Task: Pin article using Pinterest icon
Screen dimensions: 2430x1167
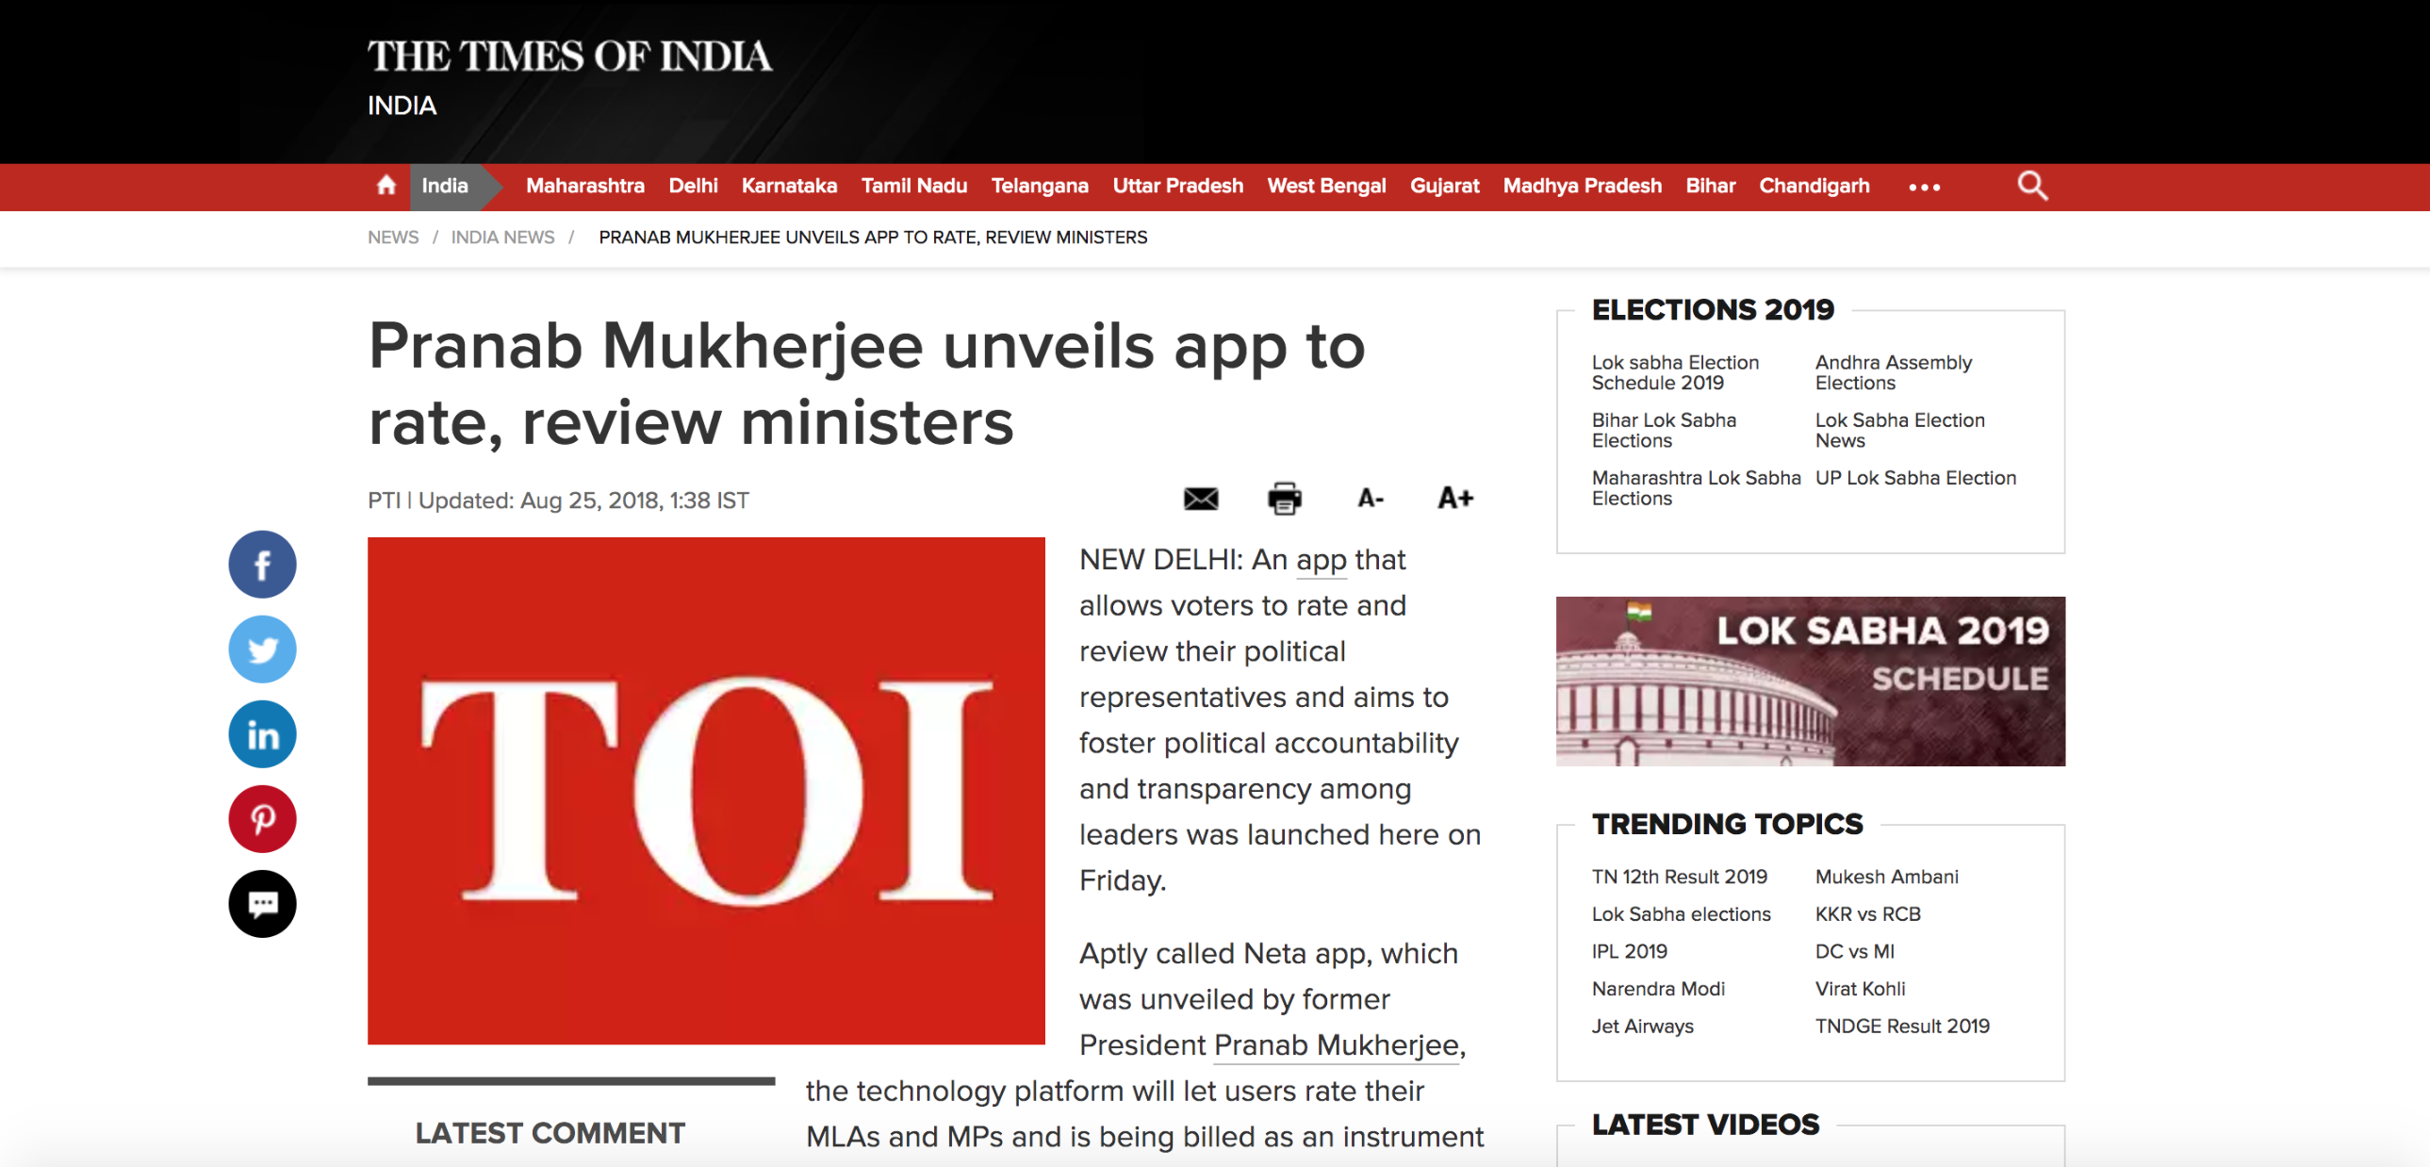Action: pyautogui.click(x=262, y=819)
